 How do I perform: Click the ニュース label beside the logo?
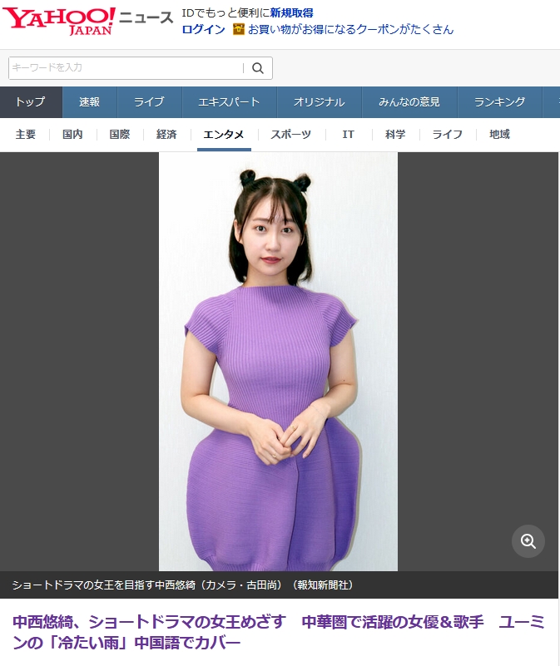[146, 18]
